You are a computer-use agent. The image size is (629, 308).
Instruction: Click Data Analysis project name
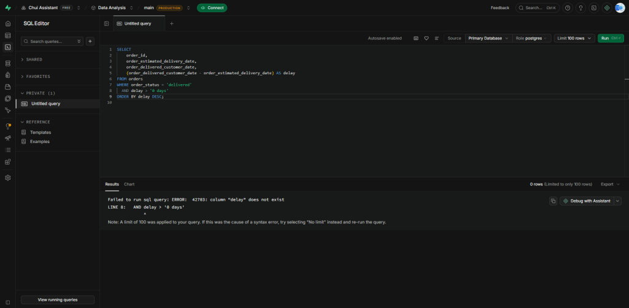click(x=112, y=7)
